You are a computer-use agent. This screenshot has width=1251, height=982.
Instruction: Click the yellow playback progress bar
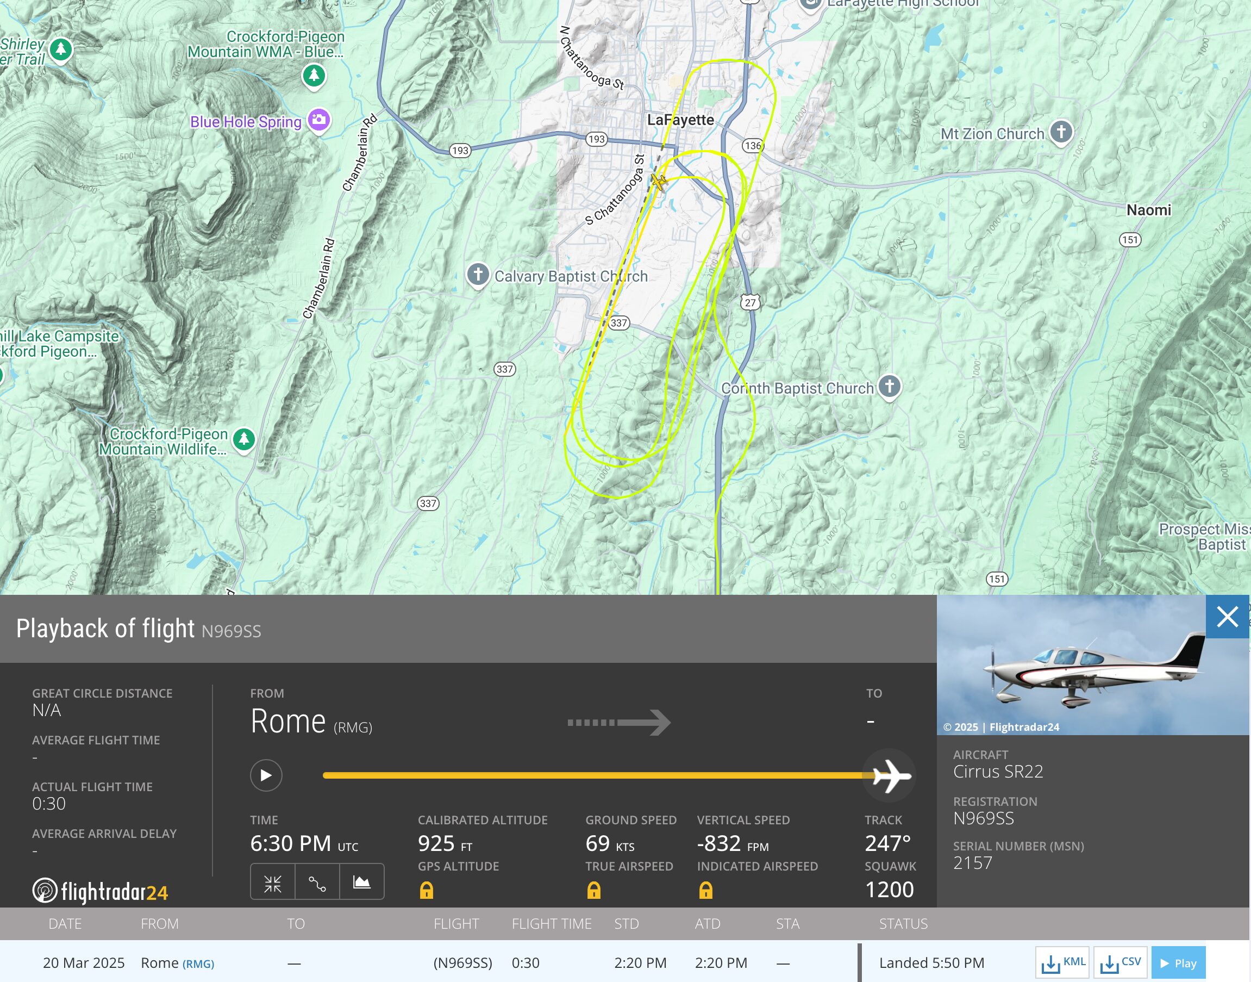point(598,775)
